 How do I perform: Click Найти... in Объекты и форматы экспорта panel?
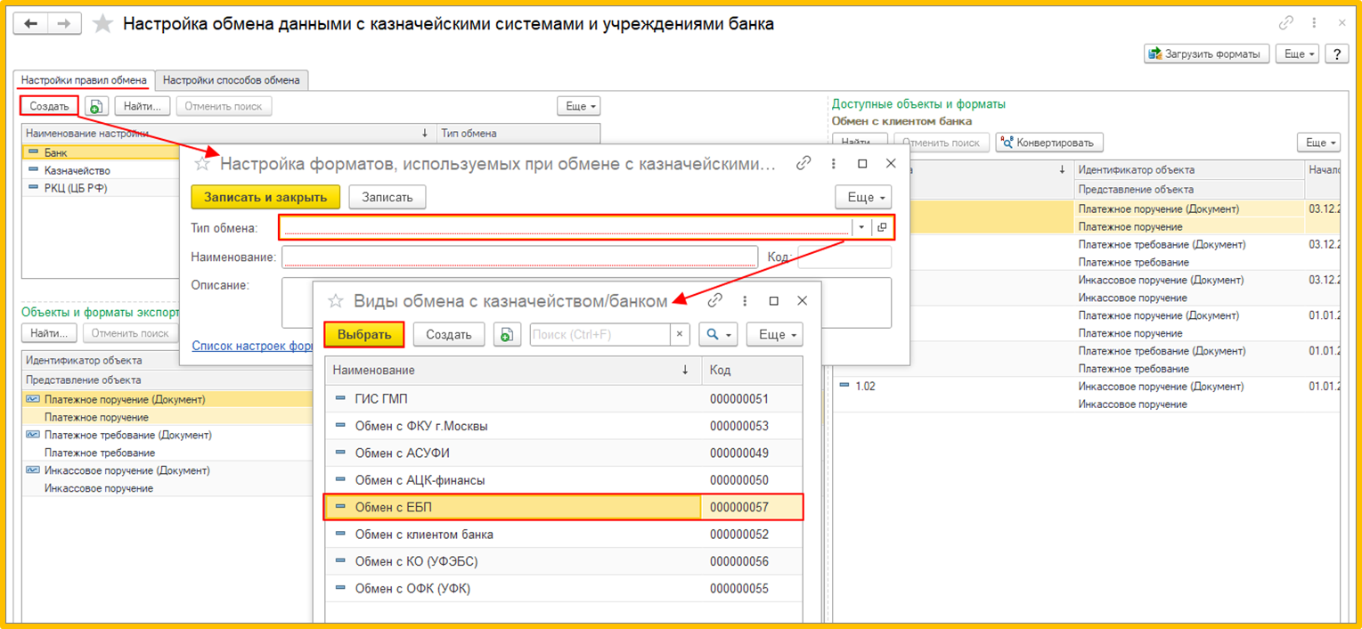pyautogui.click(x=49, y=333)
